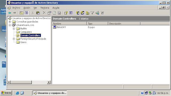Click the Help toolbar icon
The height and width of the screenshot is (96, 171).
[66, 13]
